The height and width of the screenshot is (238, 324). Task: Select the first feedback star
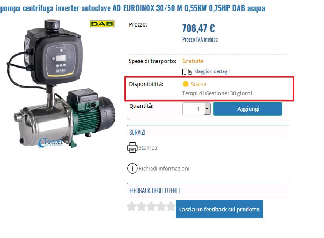pos(131,206)
